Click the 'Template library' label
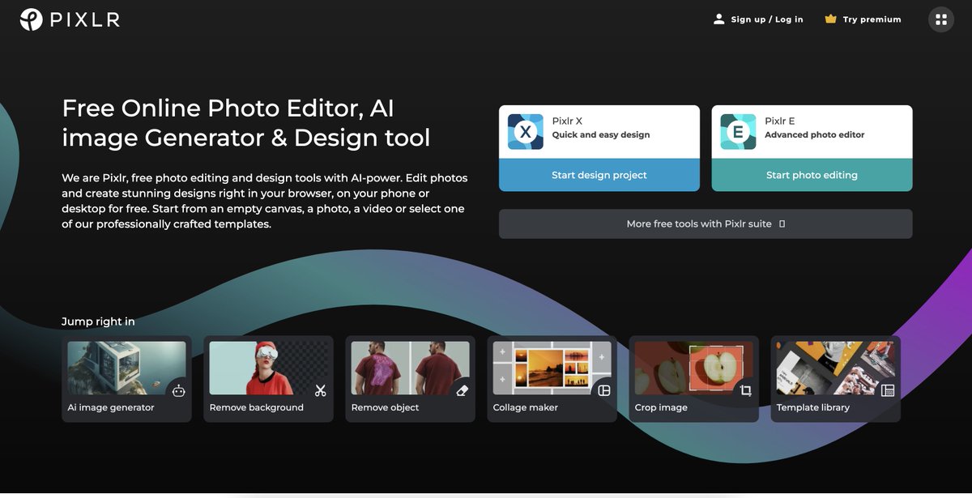 tap(813, 407)
